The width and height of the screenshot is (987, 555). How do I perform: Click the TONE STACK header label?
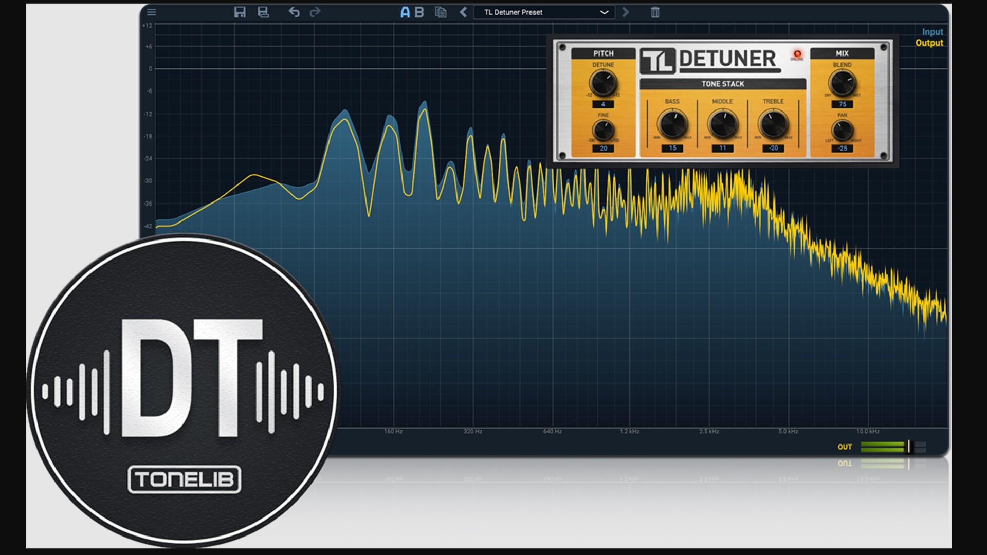point(723,84)
